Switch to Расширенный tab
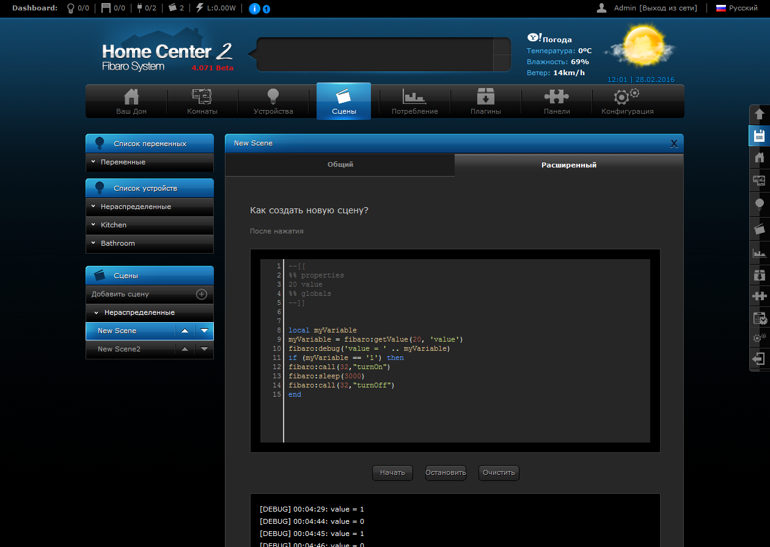770x547 pixels. pos(569,165)
